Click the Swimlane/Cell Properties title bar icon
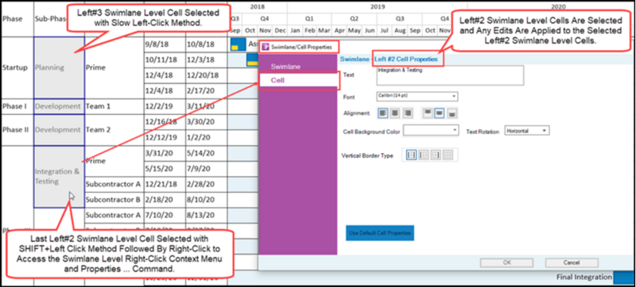 266,47
